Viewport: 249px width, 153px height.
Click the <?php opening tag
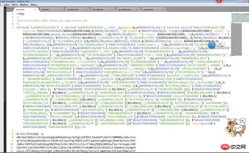(x=21, y=14)
